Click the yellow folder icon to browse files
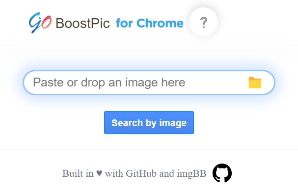 pos(255,83)
